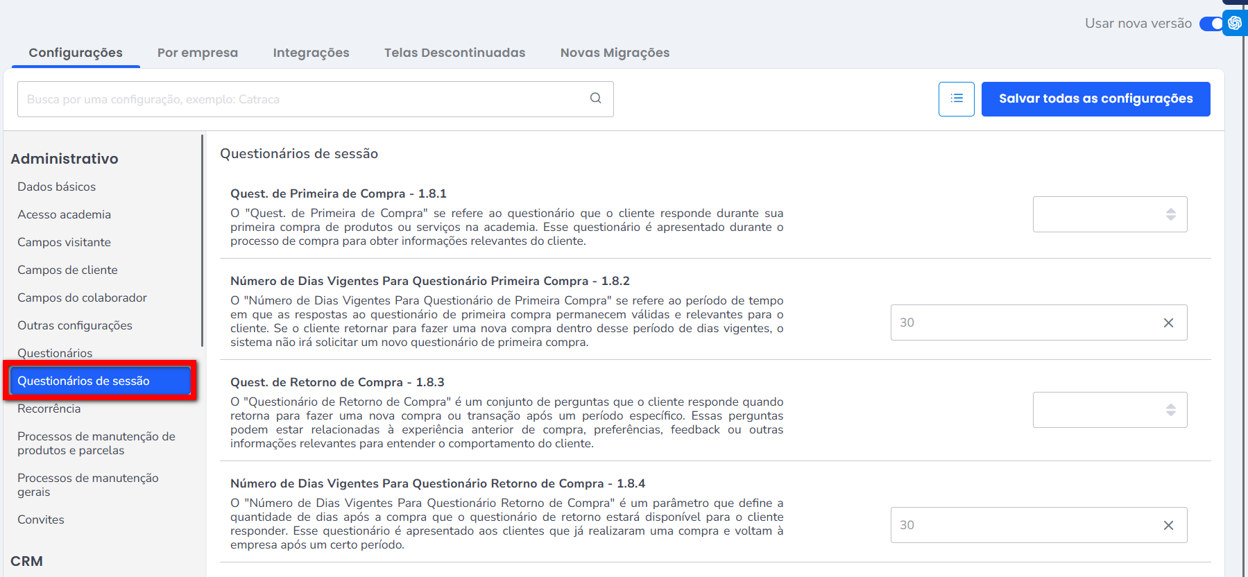Click the search magnifier icon
This screenshot has height=577, width=1248.
tap(595, 98)
